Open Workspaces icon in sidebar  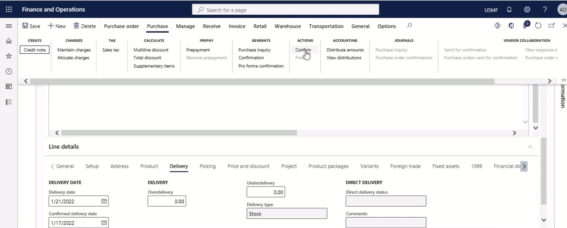point(8,86)
